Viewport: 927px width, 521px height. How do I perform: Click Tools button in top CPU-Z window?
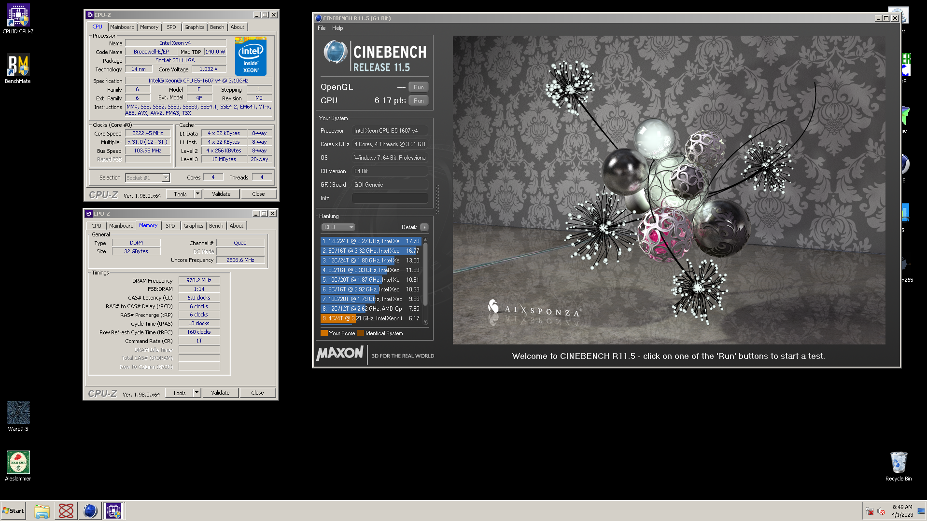pyautogui.click(x=180, y=194)
